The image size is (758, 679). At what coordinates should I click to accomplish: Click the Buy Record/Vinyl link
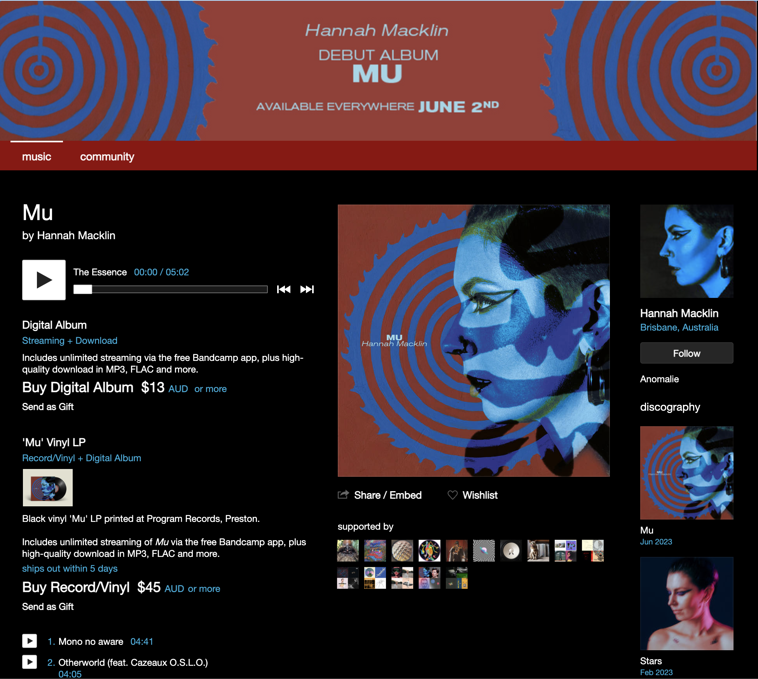tap(76, 587)
